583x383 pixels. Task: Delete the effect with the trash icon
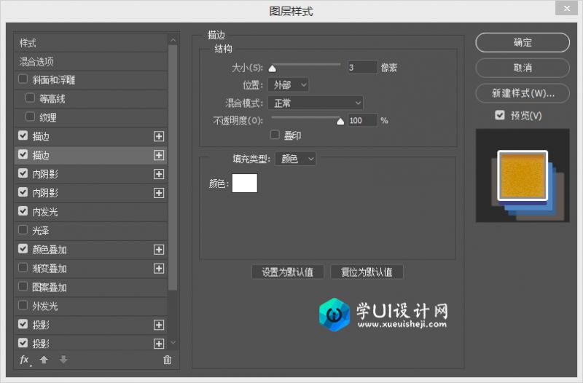168,359
